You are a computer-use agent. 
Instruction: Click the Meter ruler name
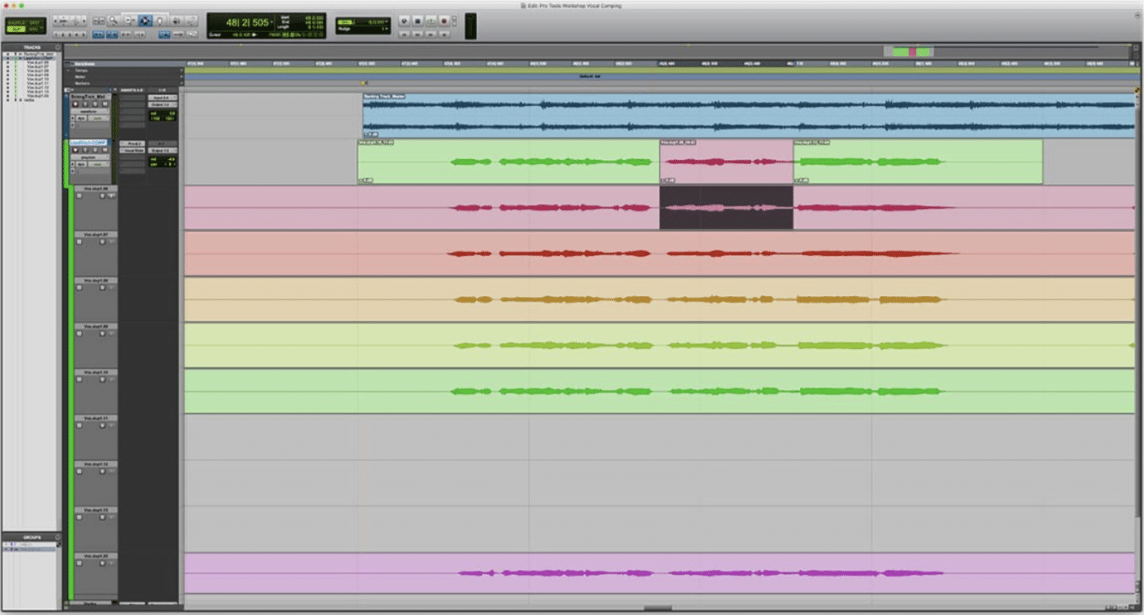(80, 77)
